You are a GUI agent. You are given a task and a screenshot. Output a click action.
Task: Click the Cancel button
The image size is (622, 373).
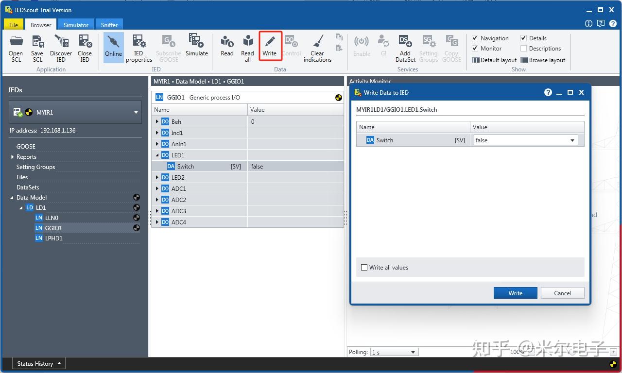point(563,293)
